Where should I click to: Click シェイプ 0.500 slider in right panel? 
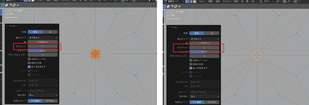204,52
